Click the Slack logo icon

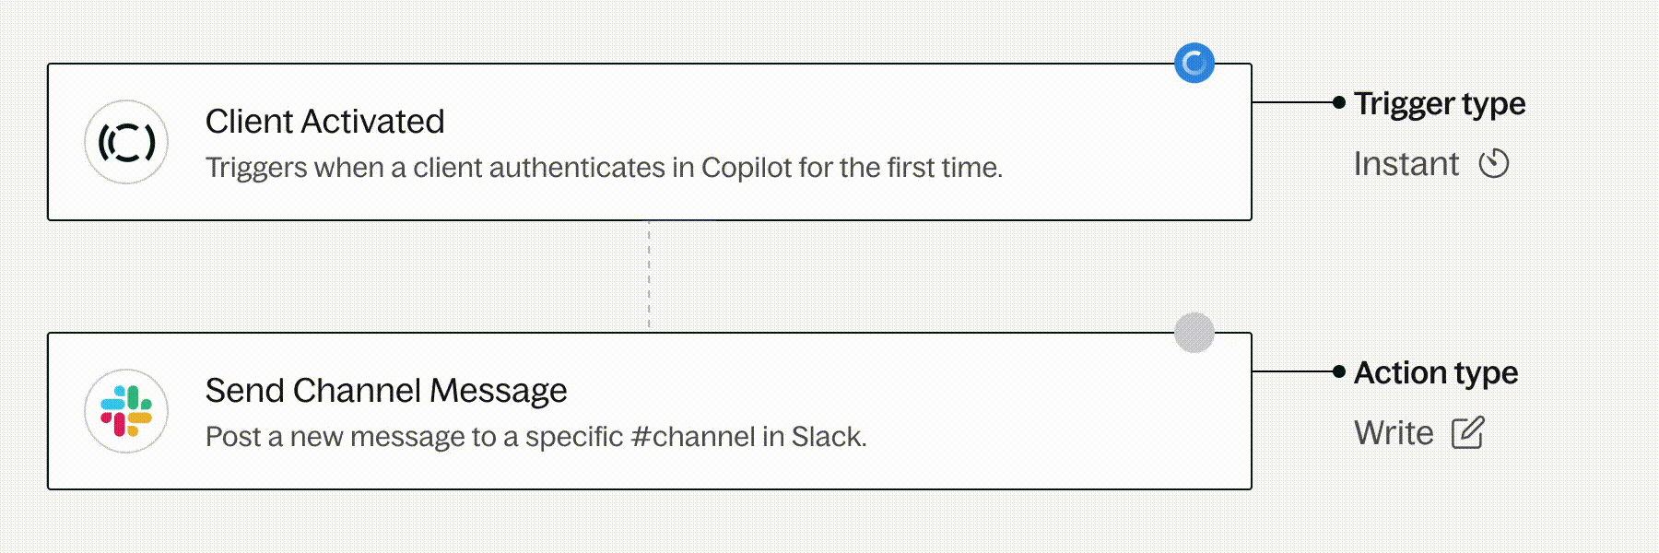(x=126, y=411)
